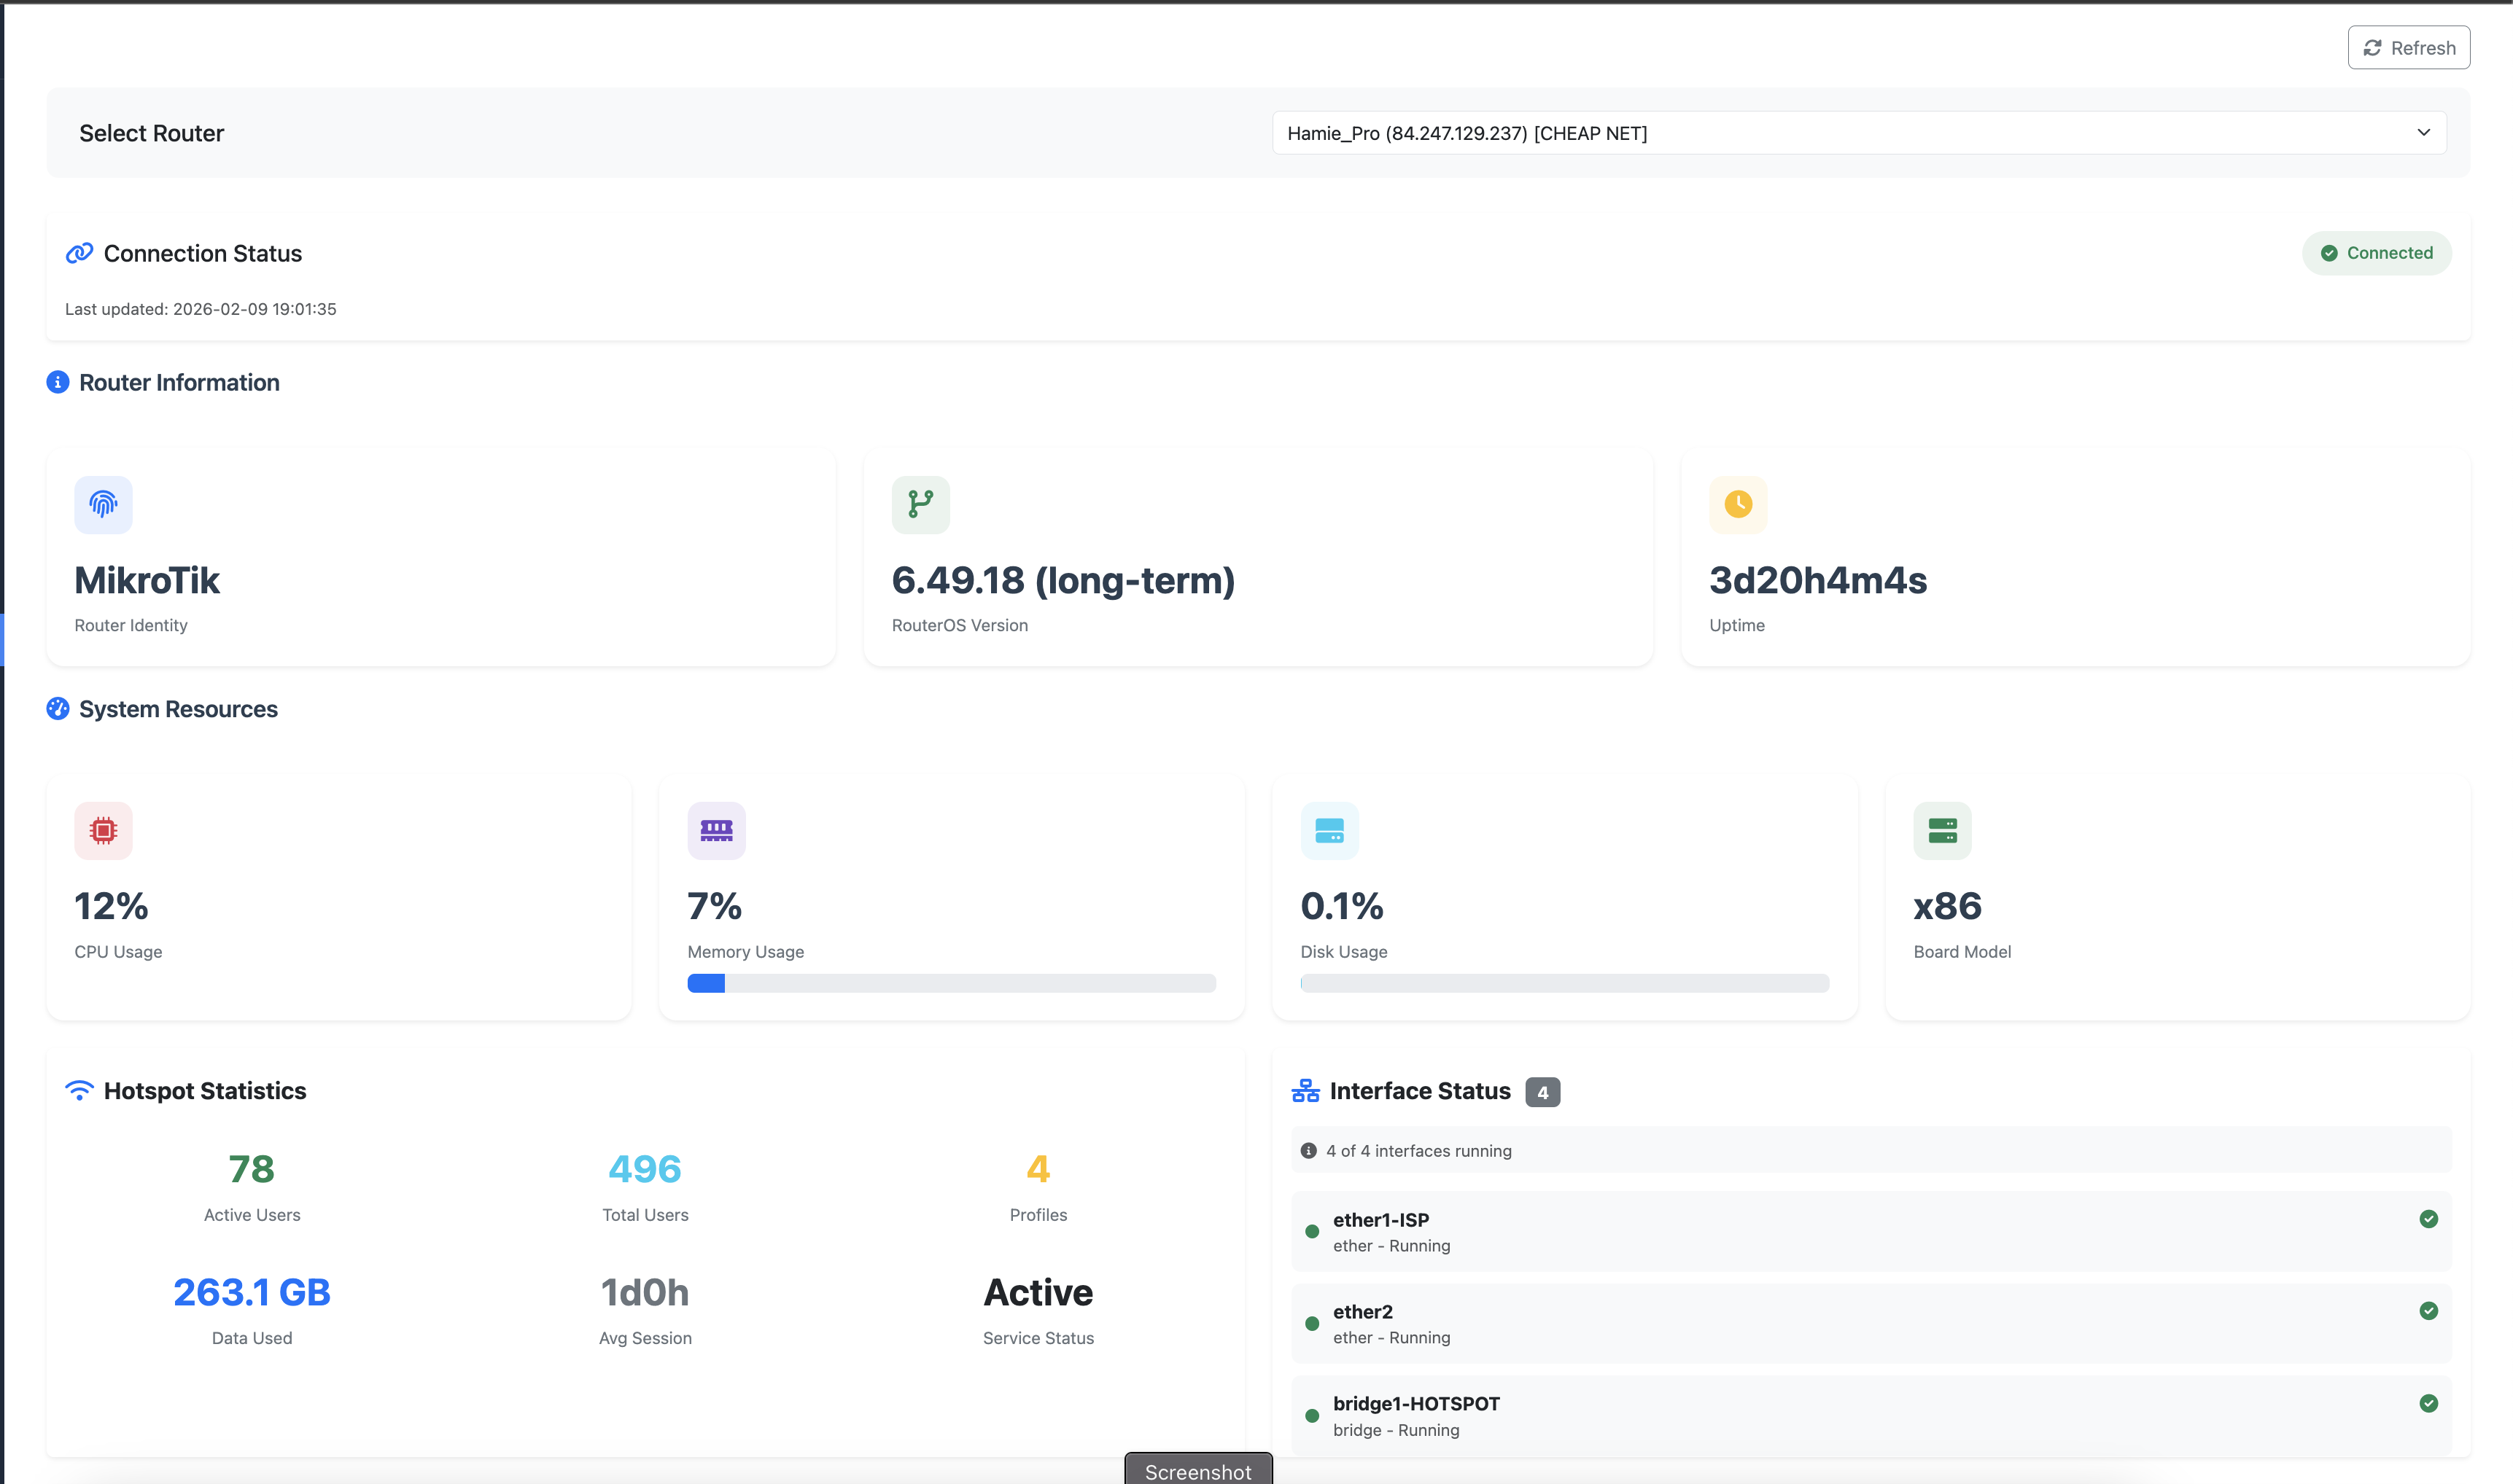Click the Refresh button

[x=2408, y=48]
